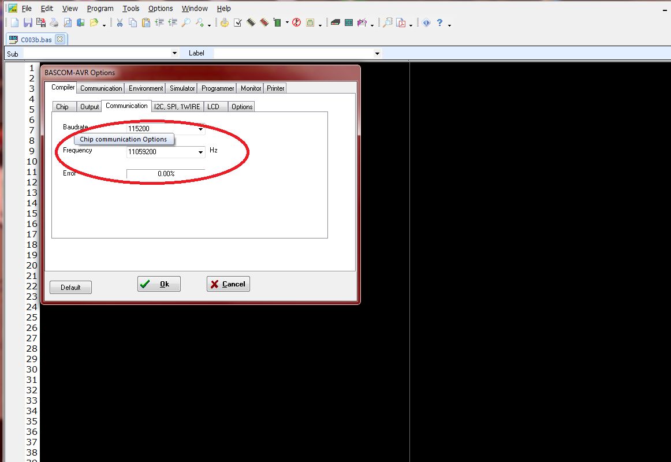
Task: Switch to top-level Communication tab
Action: click(x=101, y=88)
